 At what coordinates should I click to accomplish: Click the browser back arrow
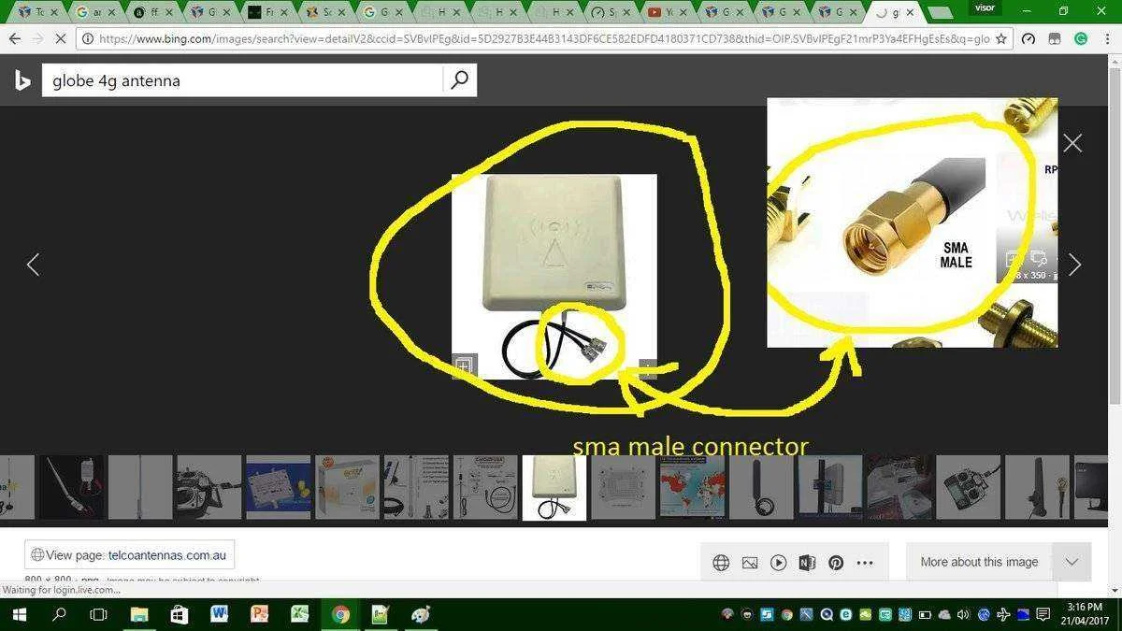click(14, 39)
